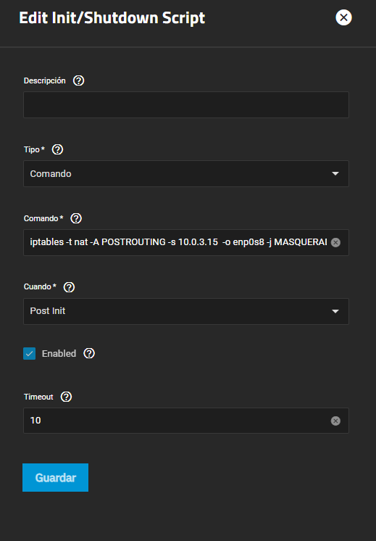Screen dimensions: 376x541
Task: Save the script with Guardar
Action: coord(56,477)
